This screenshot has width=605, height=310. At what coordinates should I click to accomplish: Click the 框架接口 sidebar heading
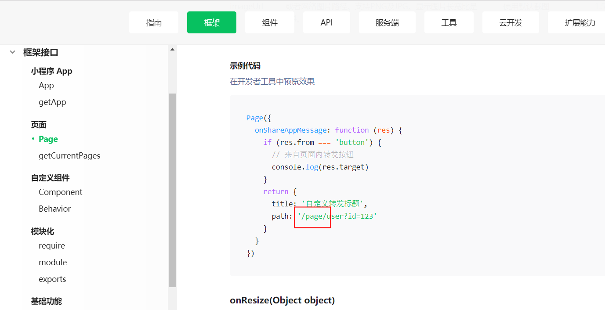tap(41, 53)
